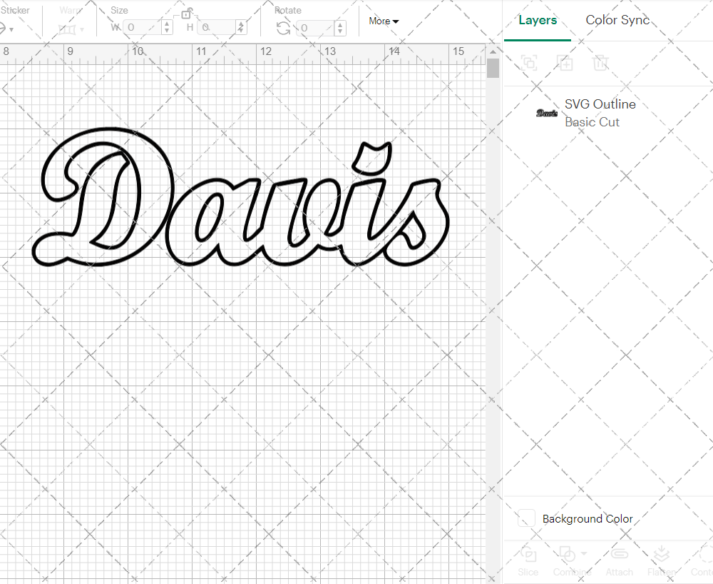The image size is (713, 584).
Task: Duplicate the selected layer
Action: (565, 63)
